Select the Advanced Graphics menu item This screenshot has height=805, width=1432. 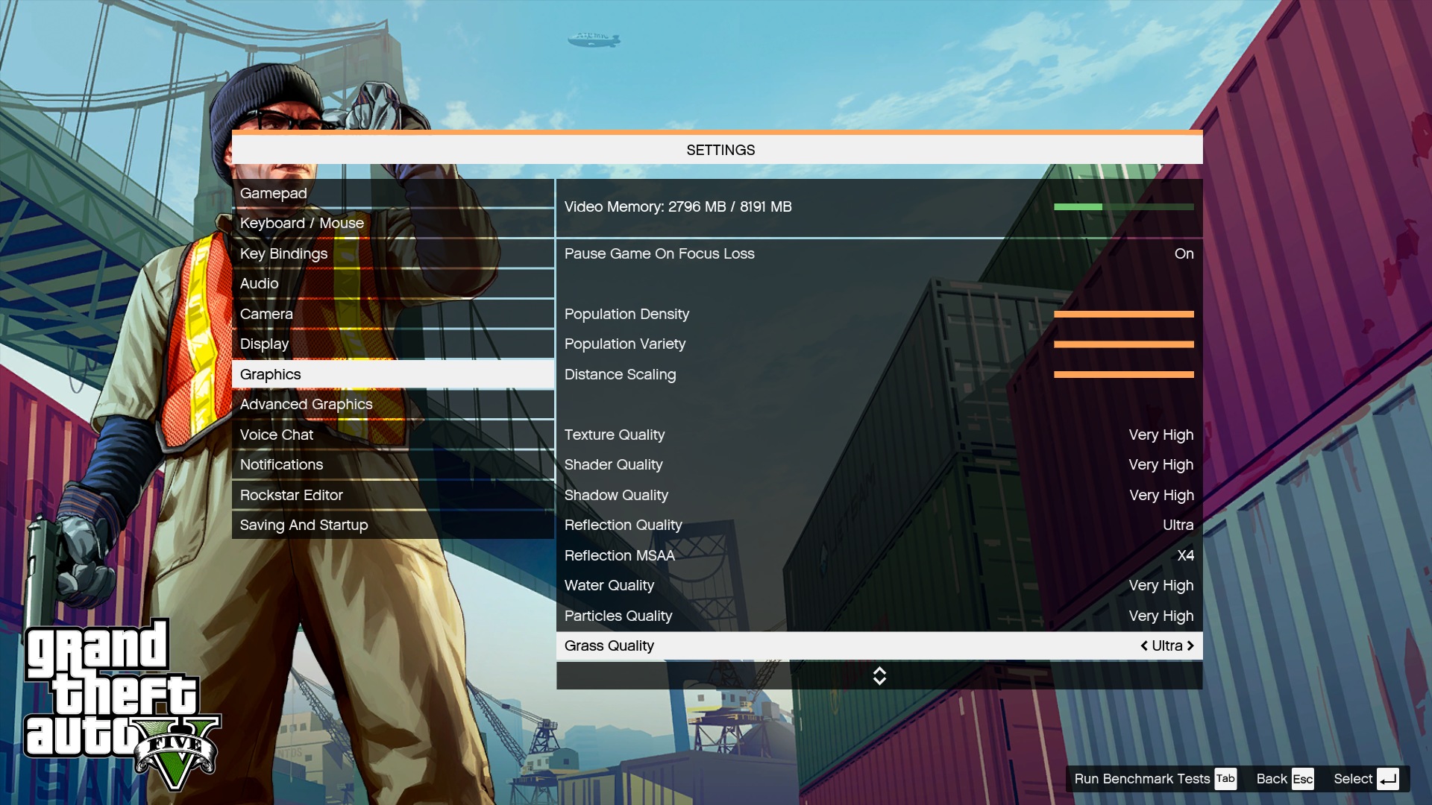tap(306, 404)
